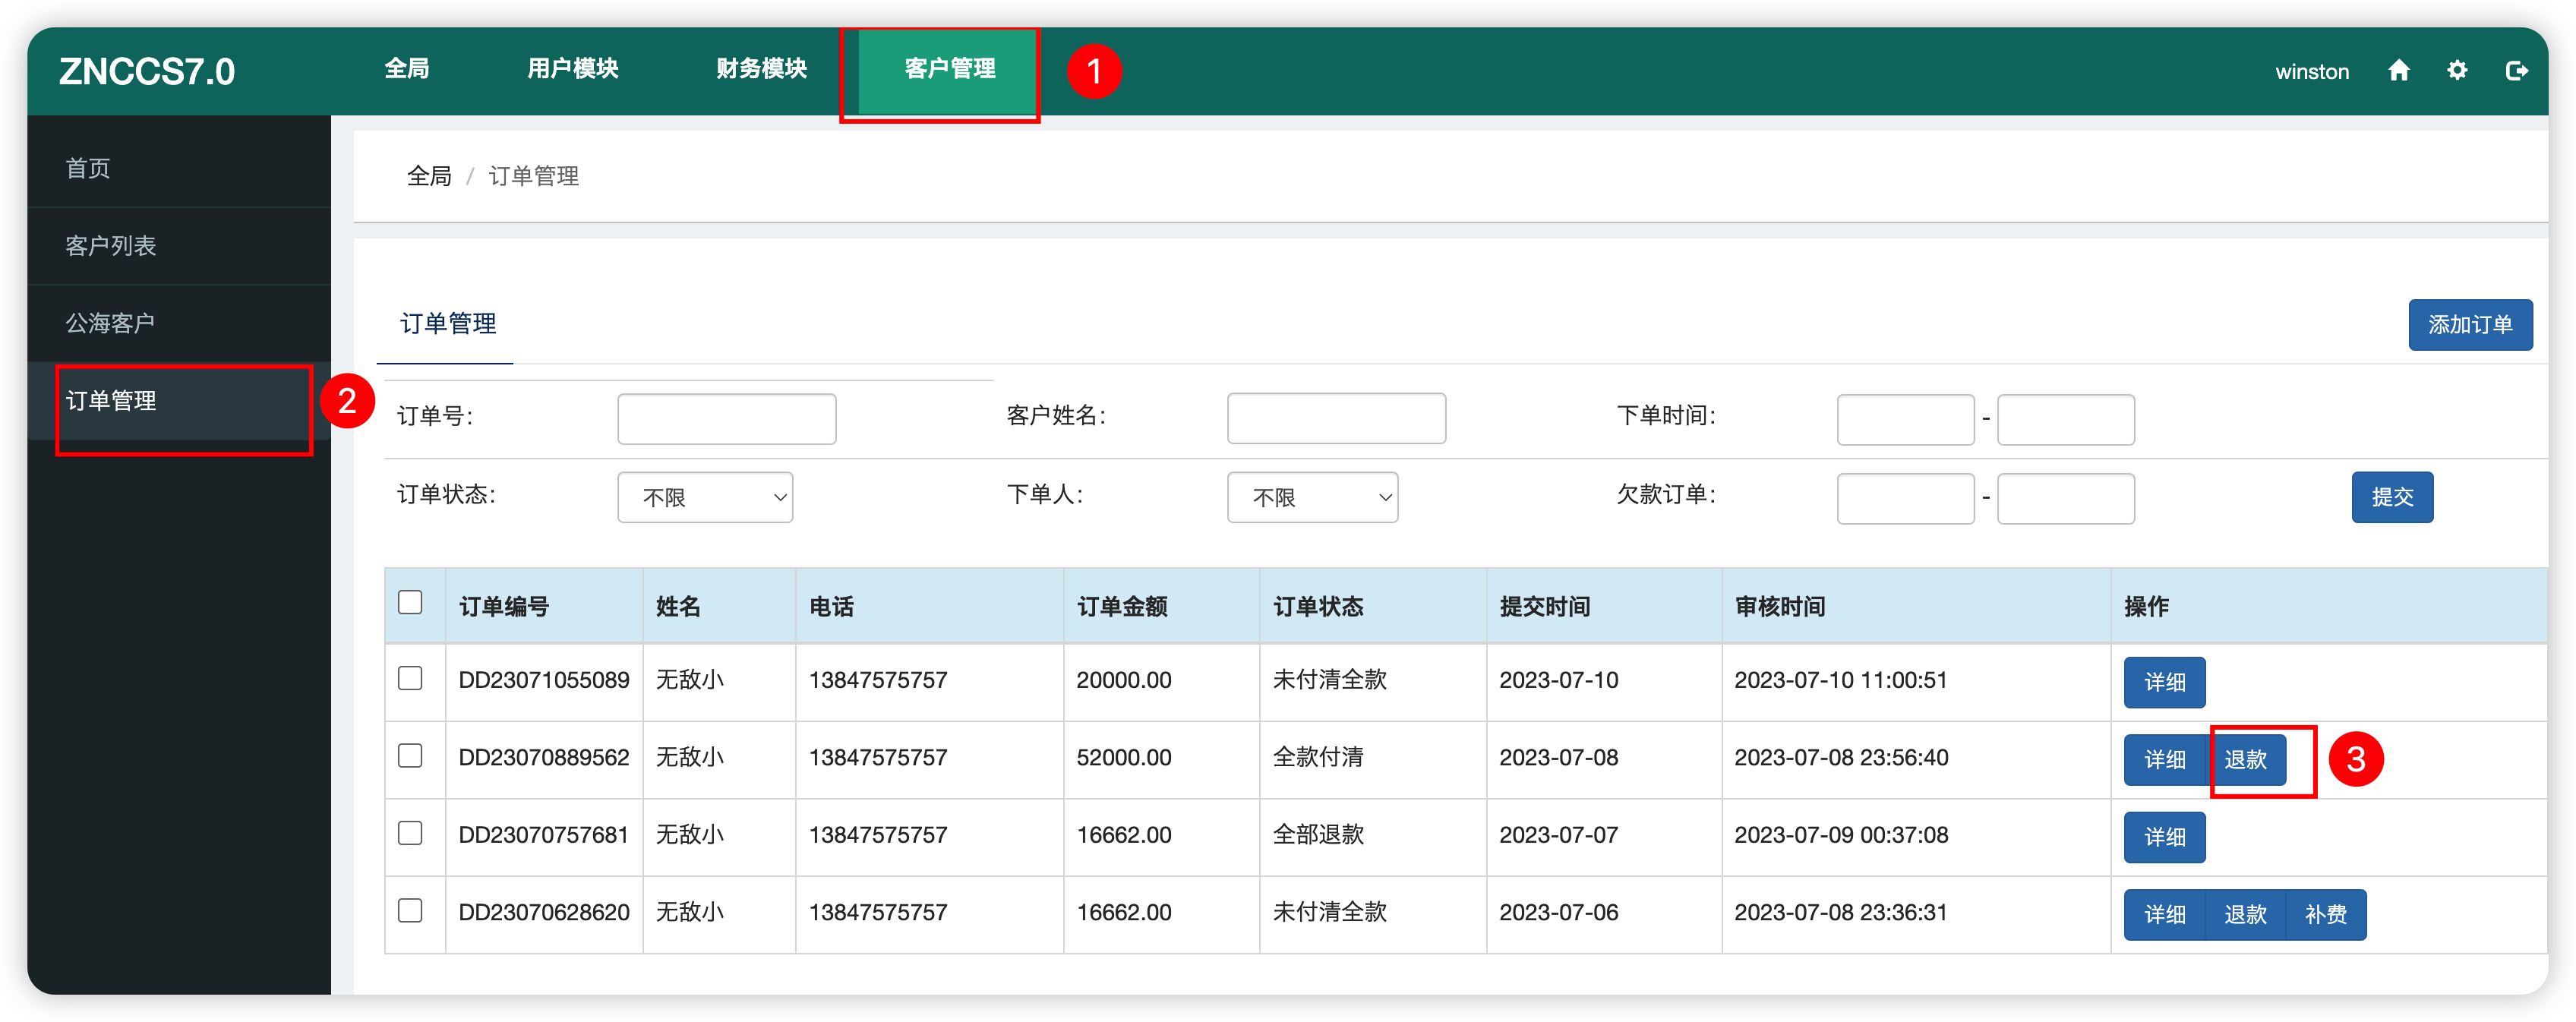
Task: Focus the 客户姓名 input field
Action: [1336, 418]
